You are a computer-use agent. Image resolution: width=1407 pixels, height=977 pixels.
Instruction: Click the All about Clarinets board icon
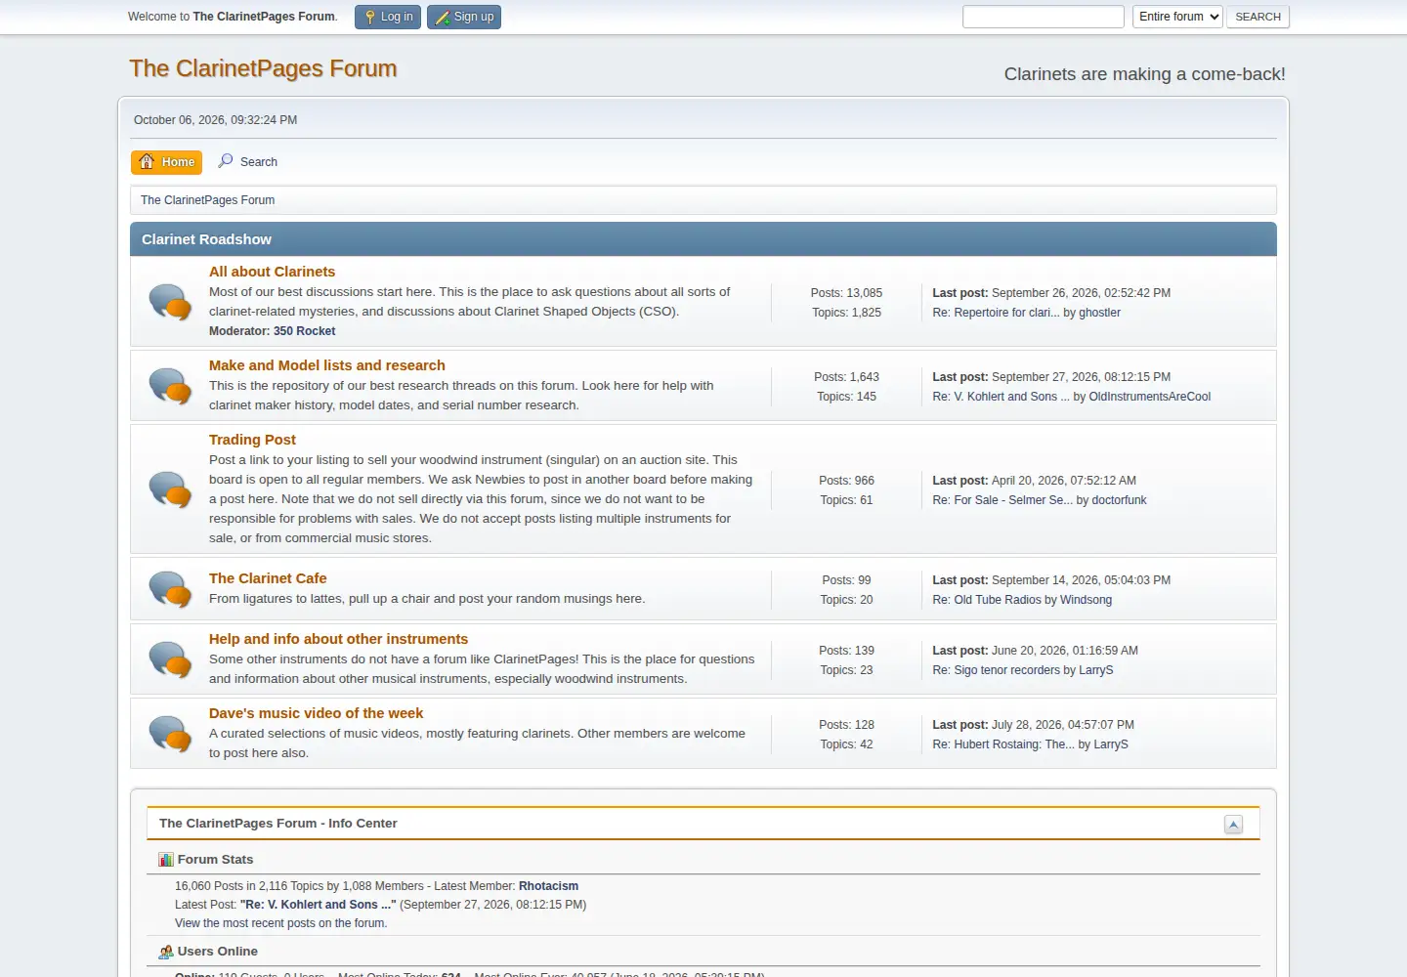coord(170,302)
